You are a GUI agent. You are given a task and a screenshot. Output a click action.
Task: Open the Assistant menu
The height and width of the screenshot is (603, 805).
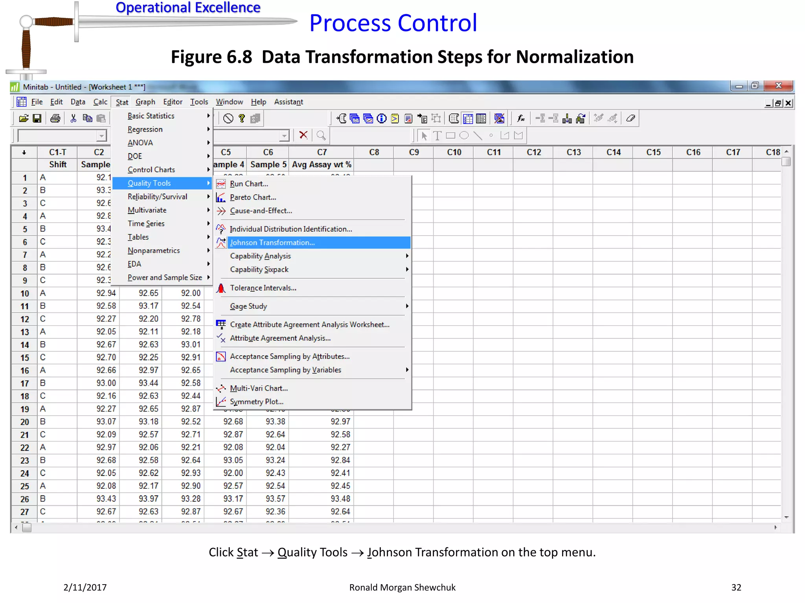(x=289, y=102)
